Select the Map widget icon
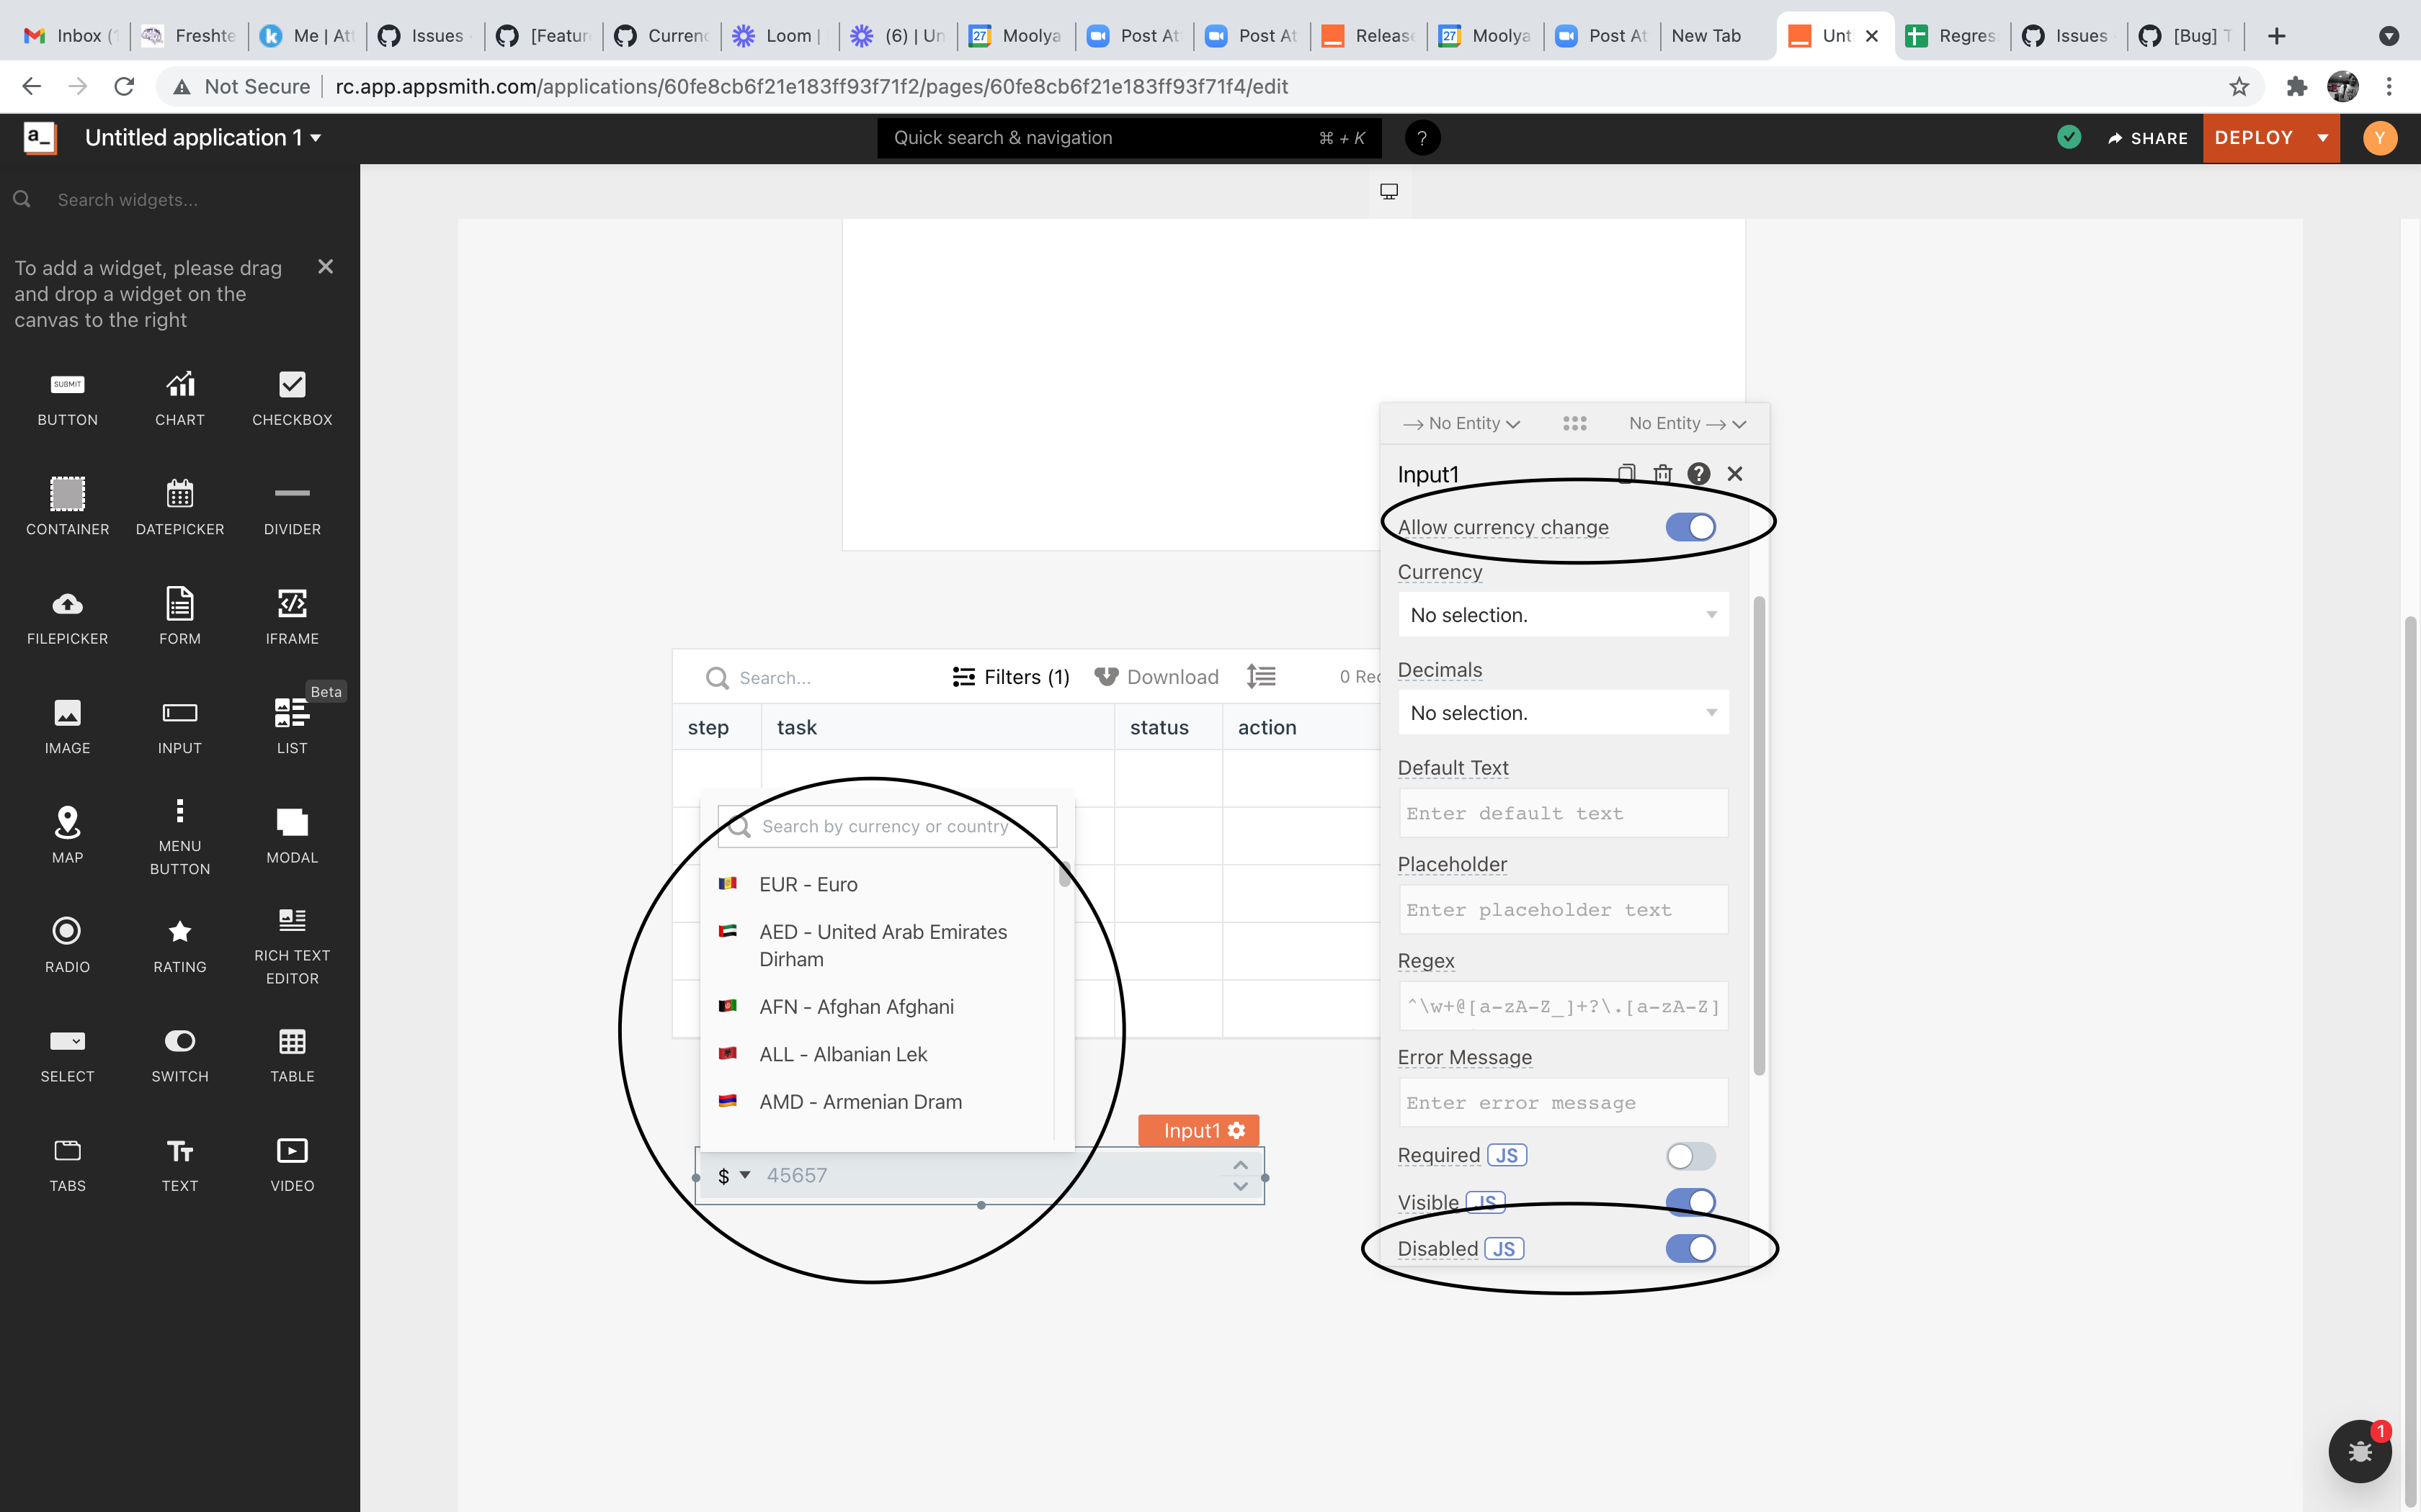The height and width of the screenshot is (1512, 2421). [67, 822]
